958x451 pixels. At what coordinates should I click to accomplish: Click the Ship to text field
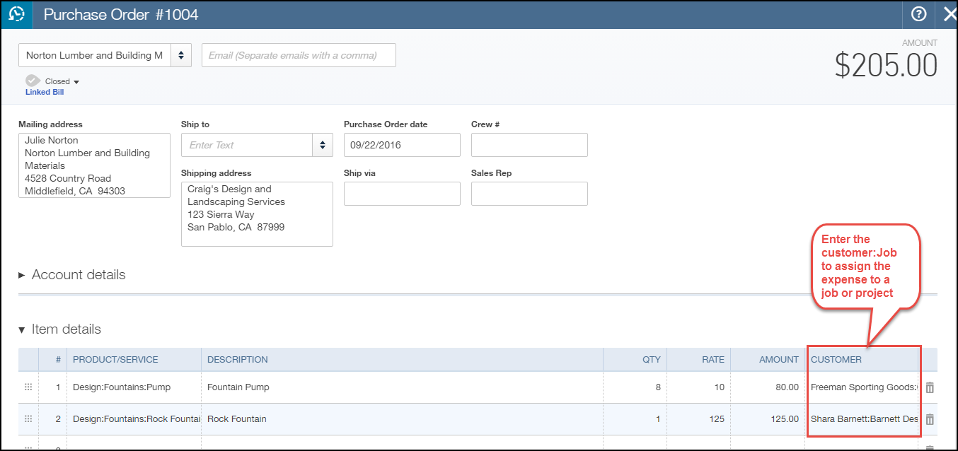tap(247, 145)
